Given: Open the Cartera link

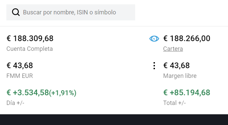Looking at the screenshot, I should (173, 49).
